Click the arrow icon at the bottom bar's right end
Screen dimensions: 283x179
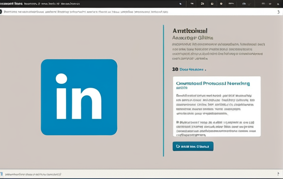click(278, 174)
